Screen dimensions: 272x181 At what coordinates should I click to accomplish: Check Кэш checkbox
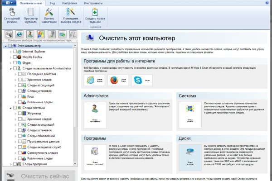pyautogui.click(x=20, y=96)
